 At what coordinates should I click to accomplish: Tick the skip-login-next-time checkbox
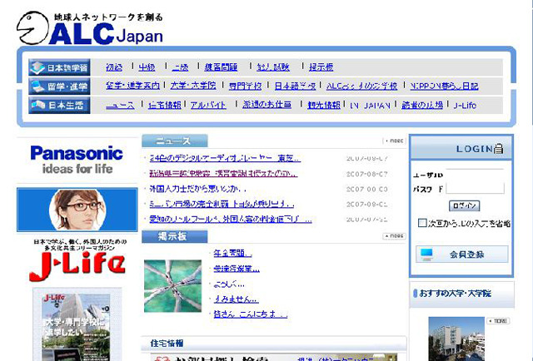422,223
